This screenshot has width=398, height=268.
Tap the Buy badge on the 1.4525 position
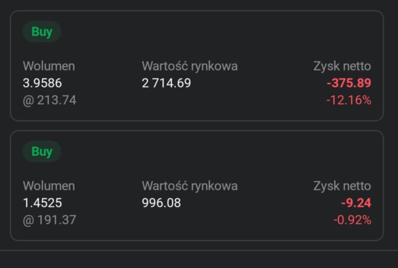point(42,152)
